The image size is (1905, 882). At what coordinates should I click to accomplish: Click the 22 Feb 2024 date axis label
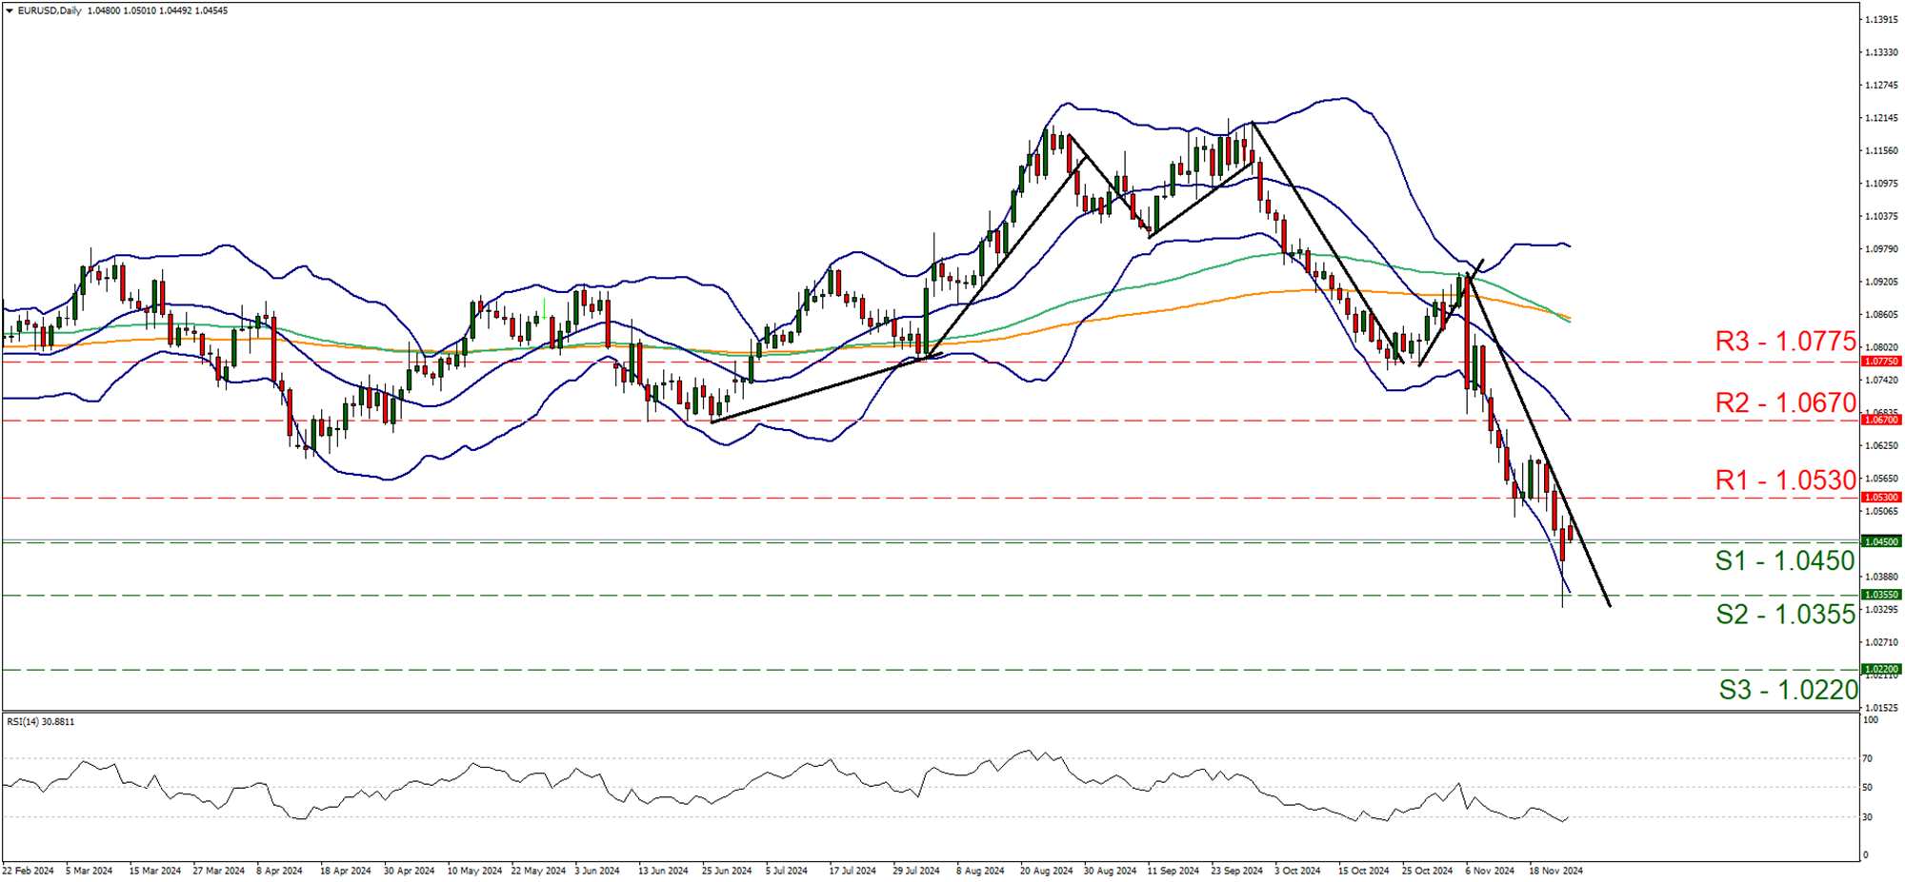(29, 870)
